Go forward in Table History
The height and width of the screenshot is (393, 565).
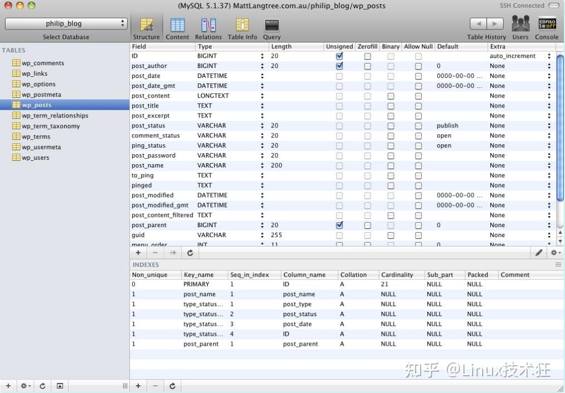(495, 24)
